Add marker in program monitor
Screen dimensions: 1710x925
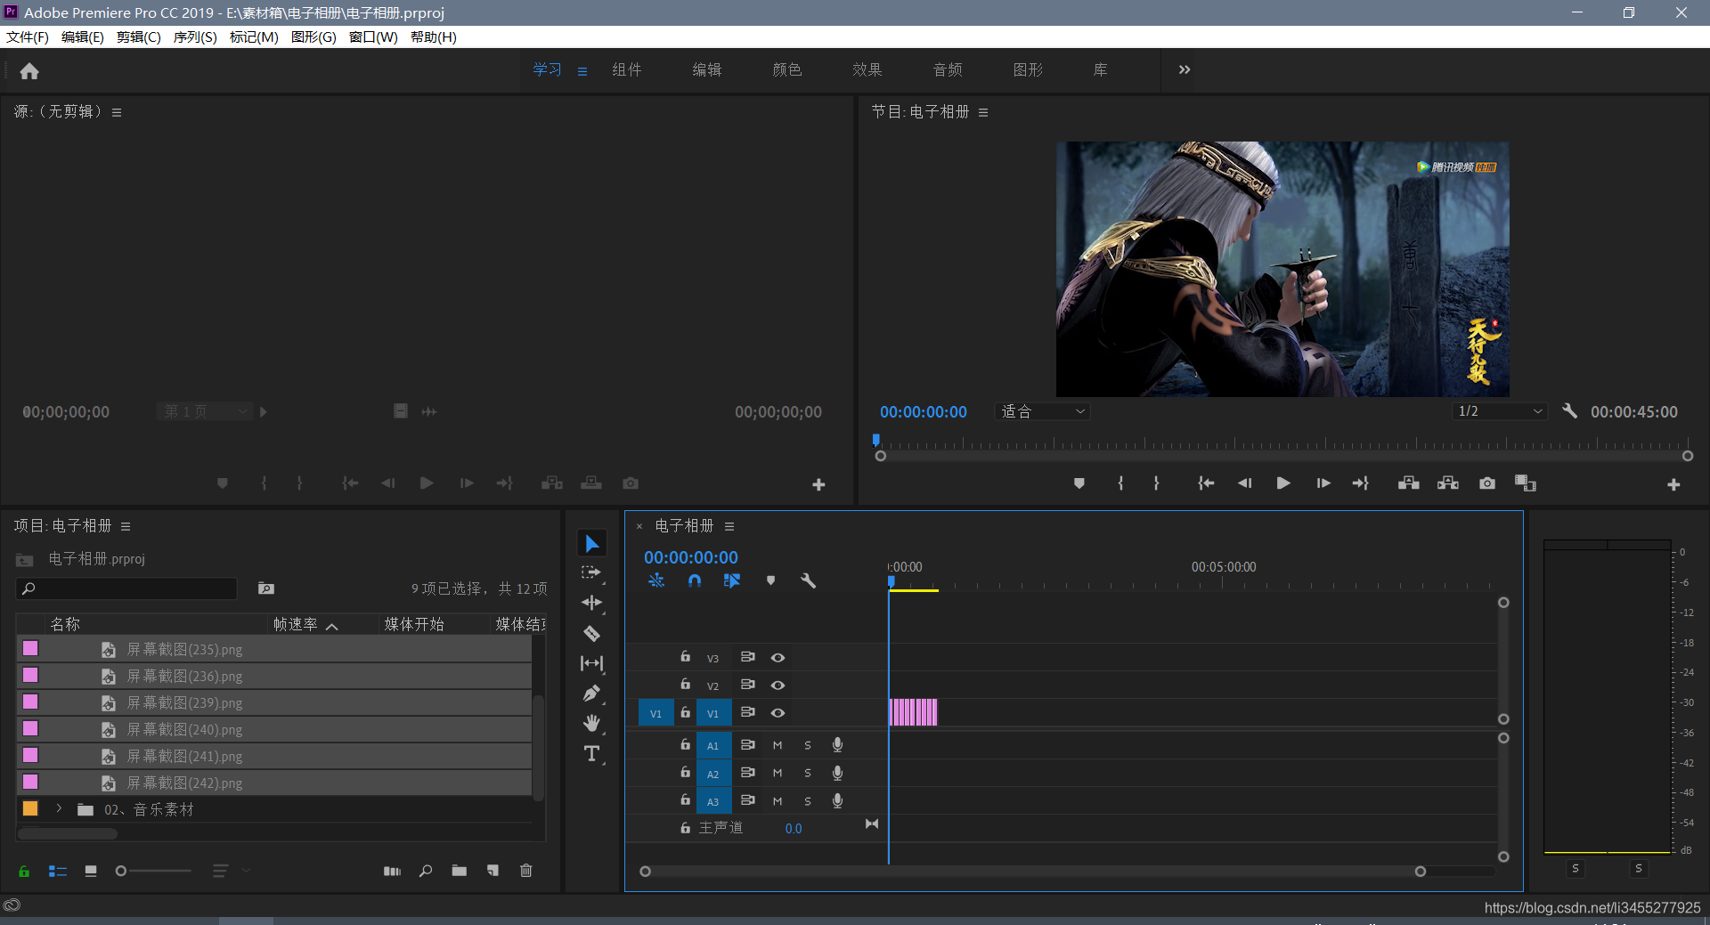(x=1079, y=483)
